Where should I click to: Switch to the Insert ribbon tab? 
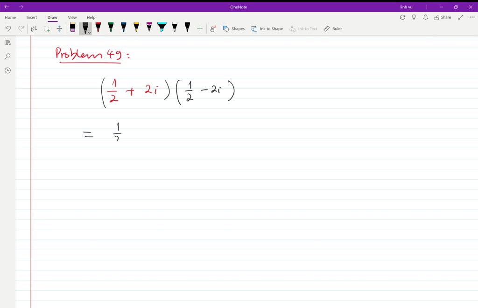tap(31, 17)
